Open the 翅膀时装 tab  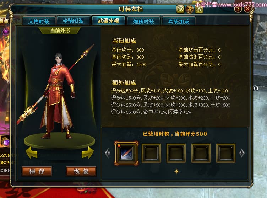[x=143, y=21]
